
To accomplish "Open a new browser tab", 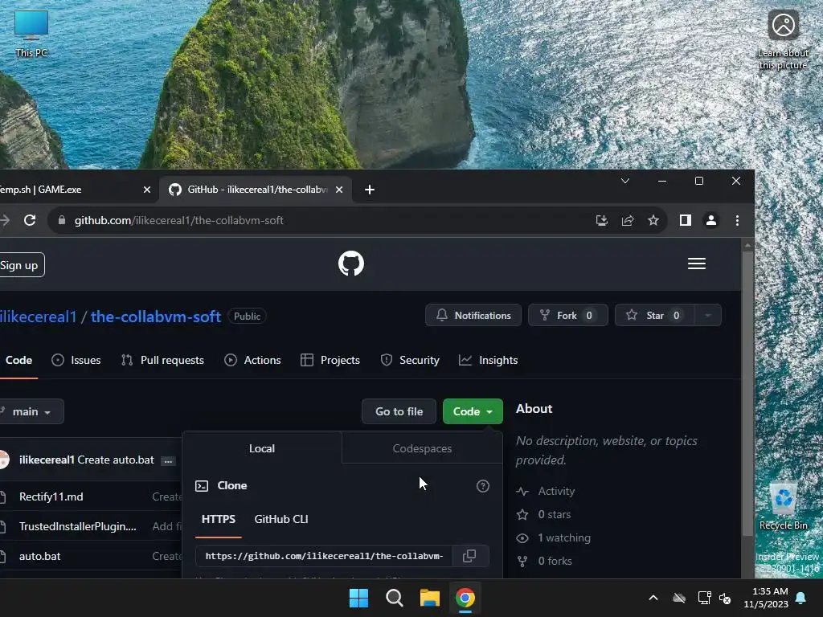I will tap(370, 190).
